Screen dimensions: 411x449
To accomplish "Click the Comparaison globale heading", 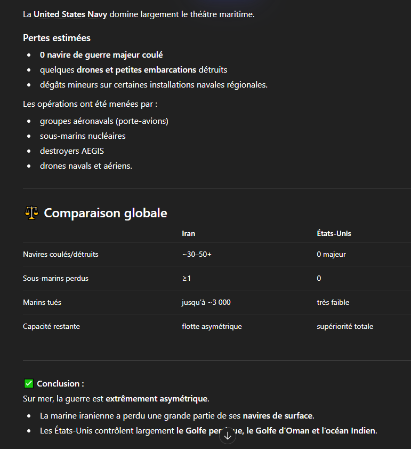I will point(106,213).
